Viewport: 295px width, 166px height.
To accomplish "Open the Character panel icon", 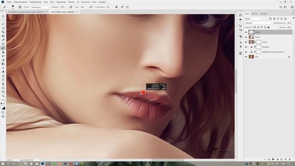I will pos(241,42).
